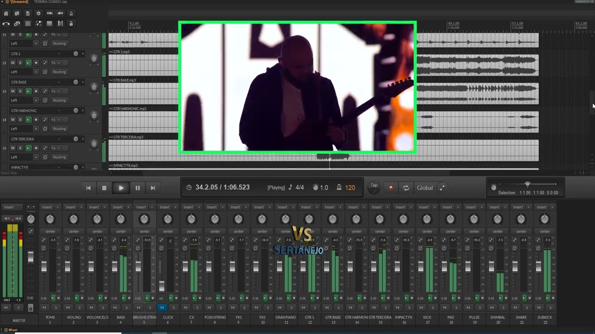
Task: Pause playback in the transport bar
Action: tap(138, 188)
